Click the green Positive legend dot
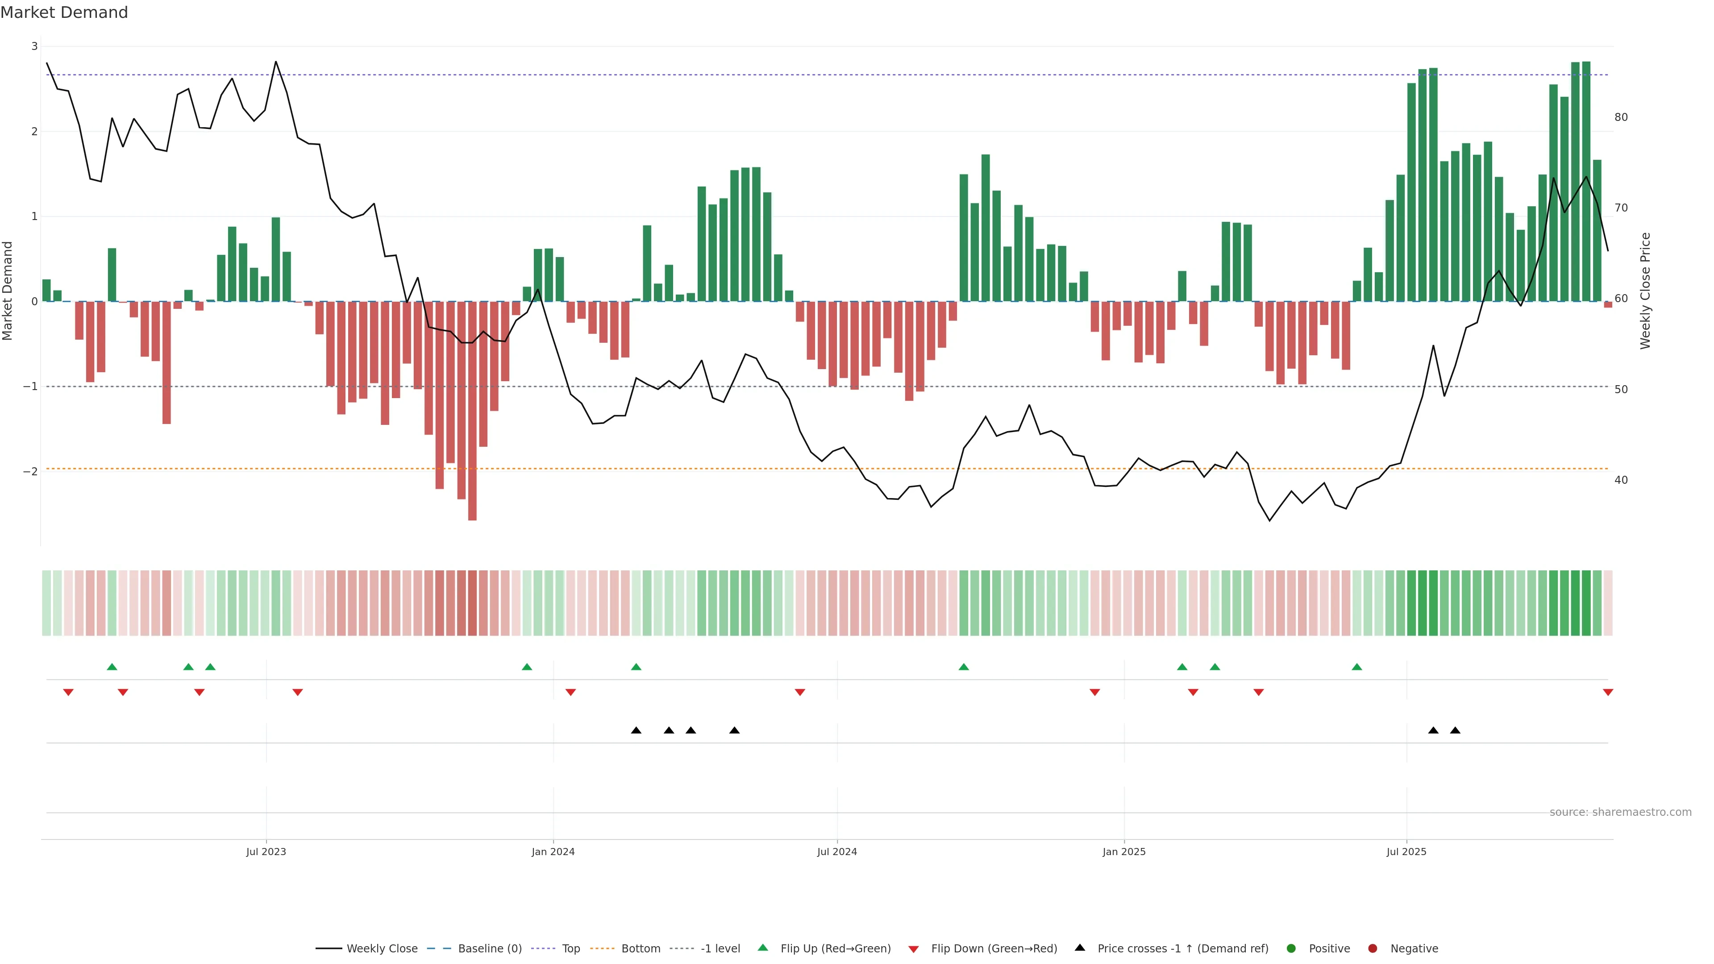Screen dimensions: 1714x964 click(x=1291, y=948)
